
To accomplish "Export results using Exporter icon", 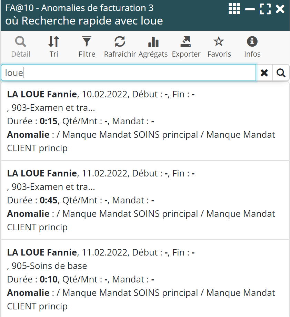I will (186, 47).
